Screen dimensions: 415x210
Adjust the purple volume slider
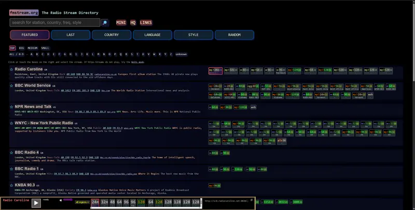pos(68,200)
